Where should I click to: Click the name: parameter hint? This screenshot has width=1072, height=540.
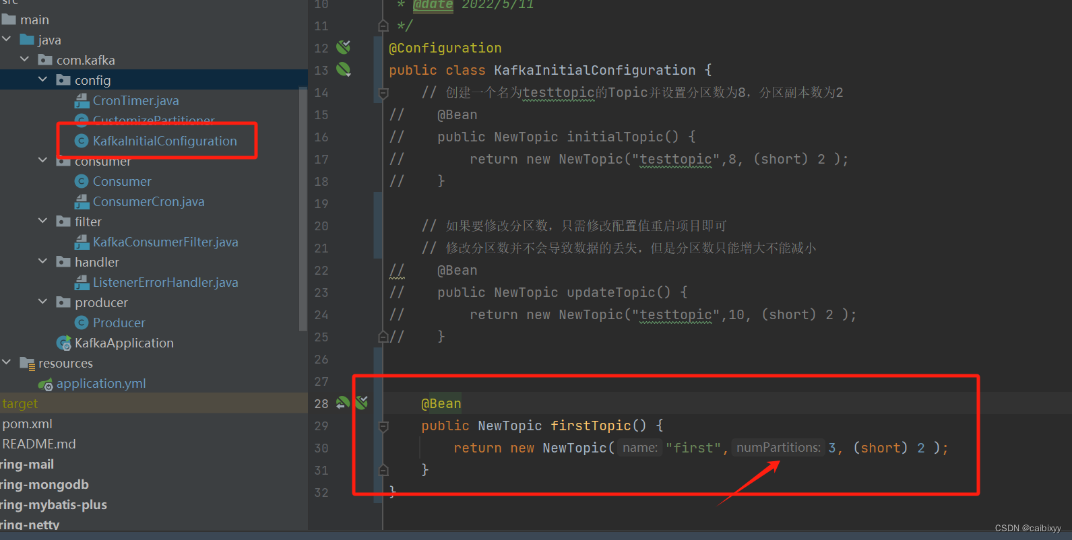point(640,448)
